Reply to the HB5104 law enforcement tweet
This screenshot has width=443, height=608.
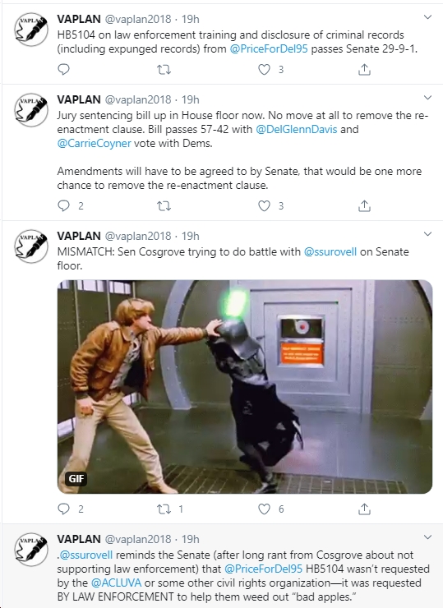tap(63, 69)
